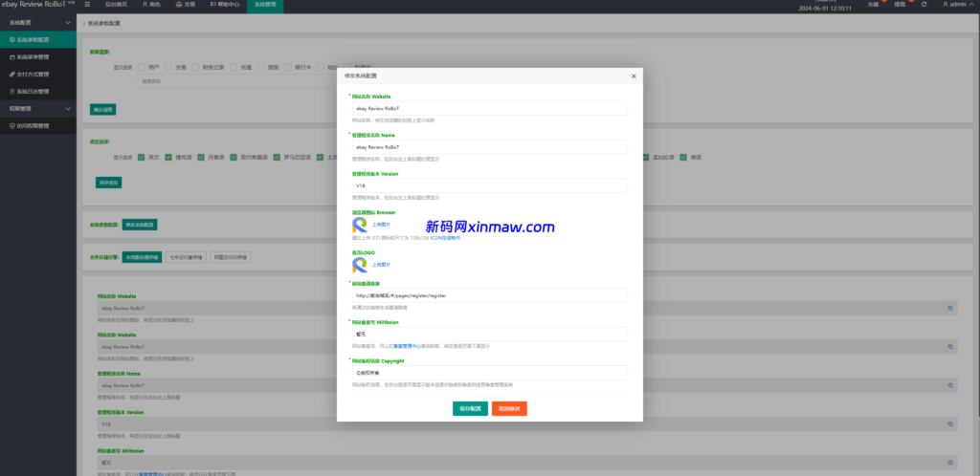Click the green 保存配置 button
Viewport: 980px width, 476px height.
[470, 408]
